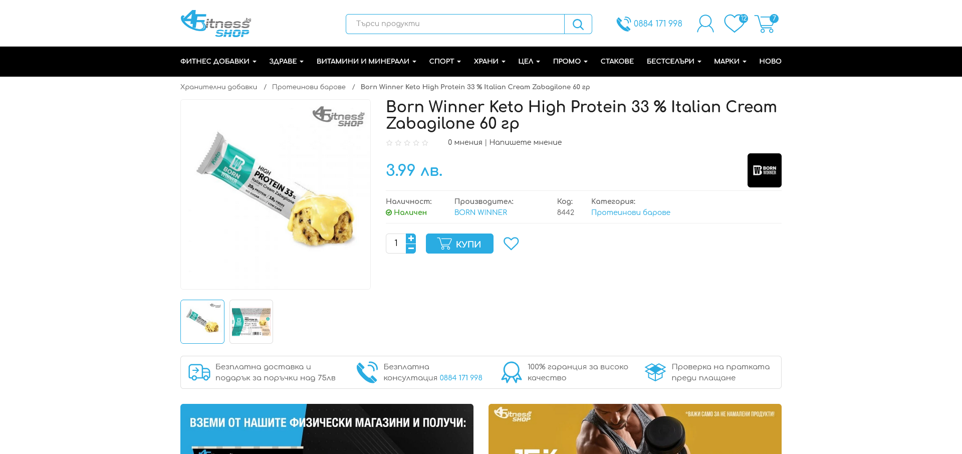Open the НОВО menu item
962x454 pixels.
[770, 61]
